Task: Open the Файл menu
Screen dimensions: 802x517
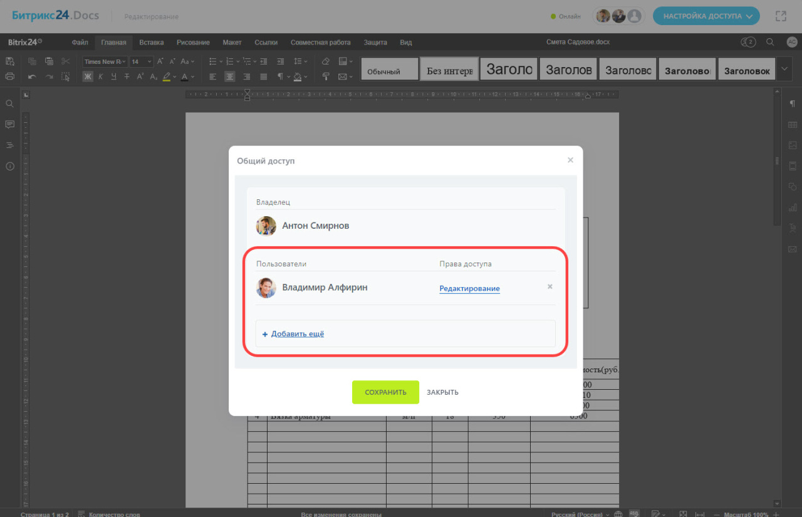Action: [x=80, y=42]
